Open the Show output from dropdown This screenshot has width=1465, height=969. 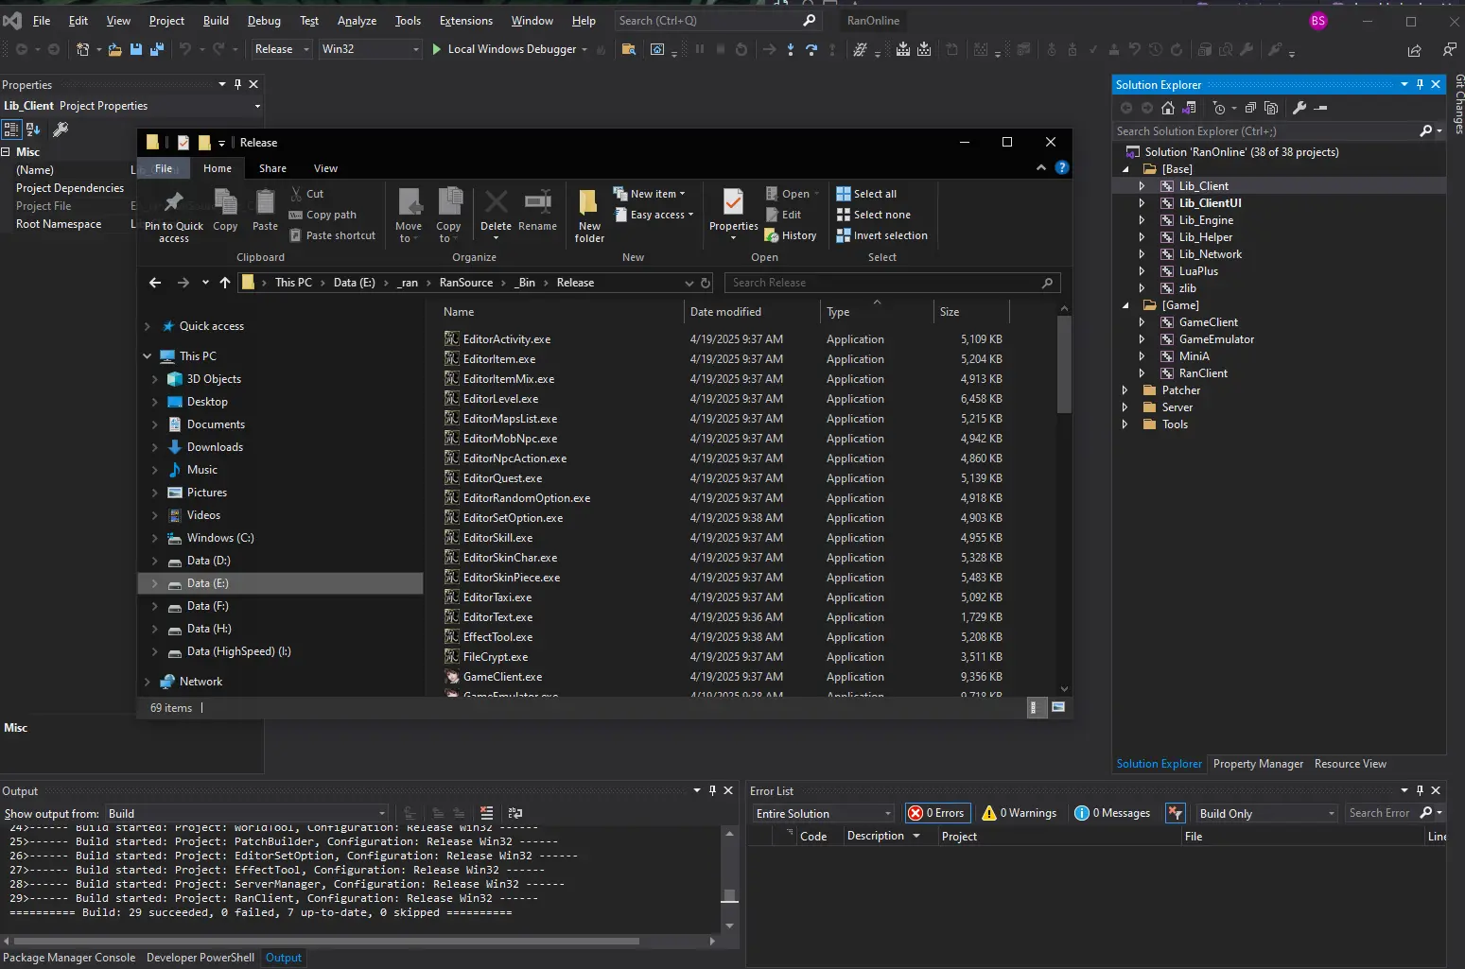(247, 813)
